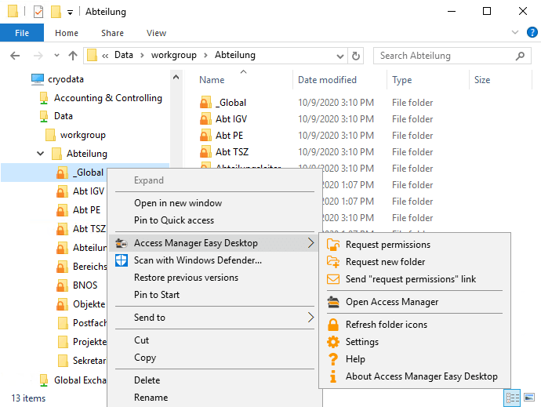Refresh the current folder in address bar
Image resolution: width=541 pixels, height=407 pixels.
tap(357, 56)
